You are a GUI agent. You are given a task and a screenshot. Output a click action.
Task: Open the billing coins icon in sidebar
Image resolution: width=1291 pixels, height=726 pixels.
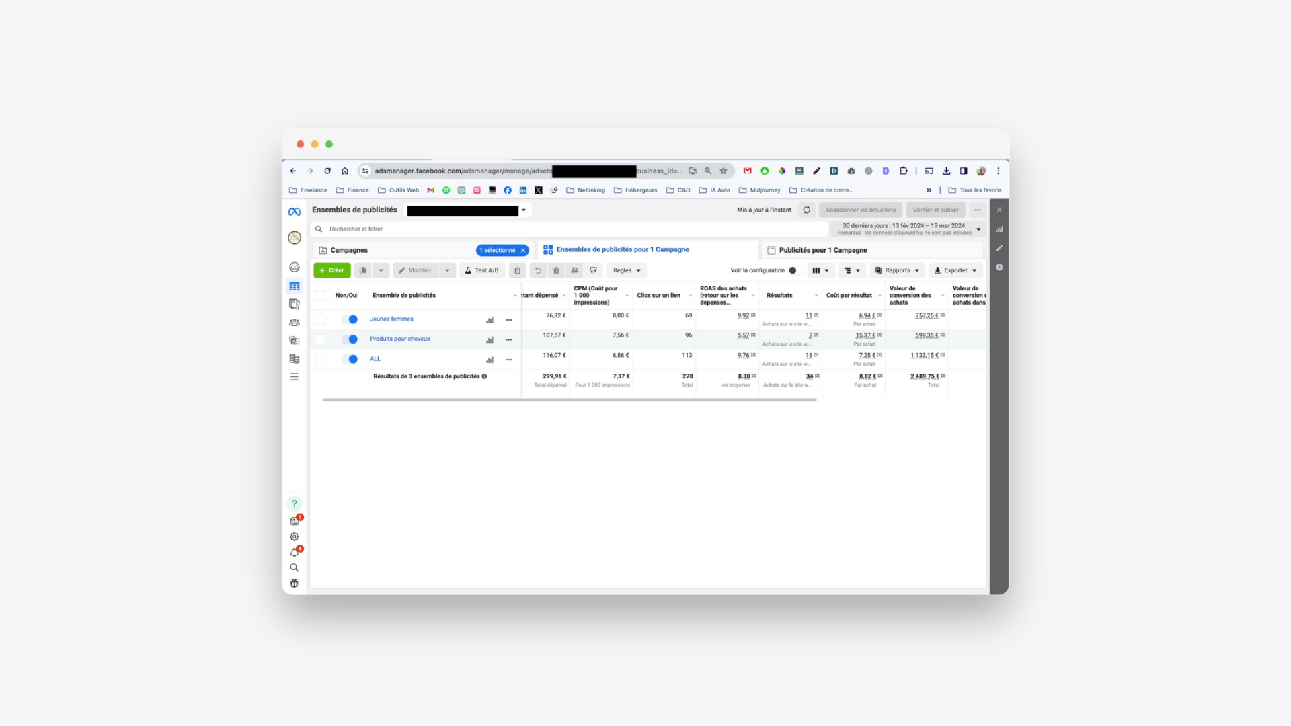(294, 358)
